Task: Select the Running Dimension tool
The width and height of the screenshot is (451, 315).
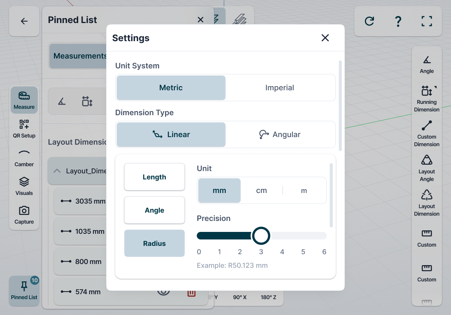Action: click(426, 99)
